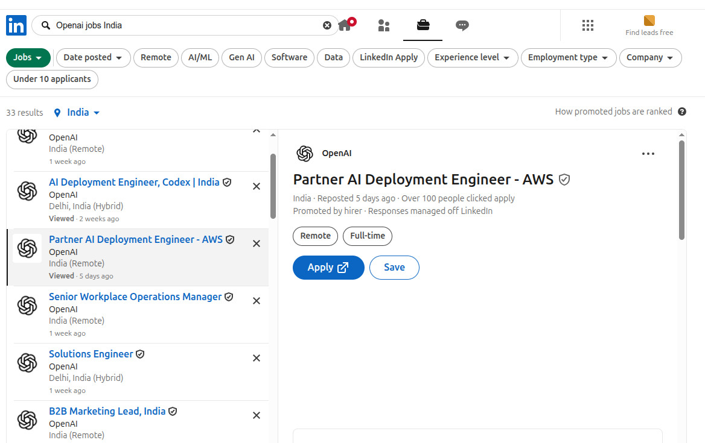Open the apps grid menu
Image resolution: width=705 pixels, height=443 pixels.
tap(588, 25)
